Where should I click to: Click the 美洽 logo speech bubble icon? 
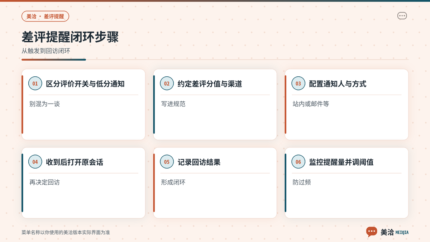[x=372, y=232]
